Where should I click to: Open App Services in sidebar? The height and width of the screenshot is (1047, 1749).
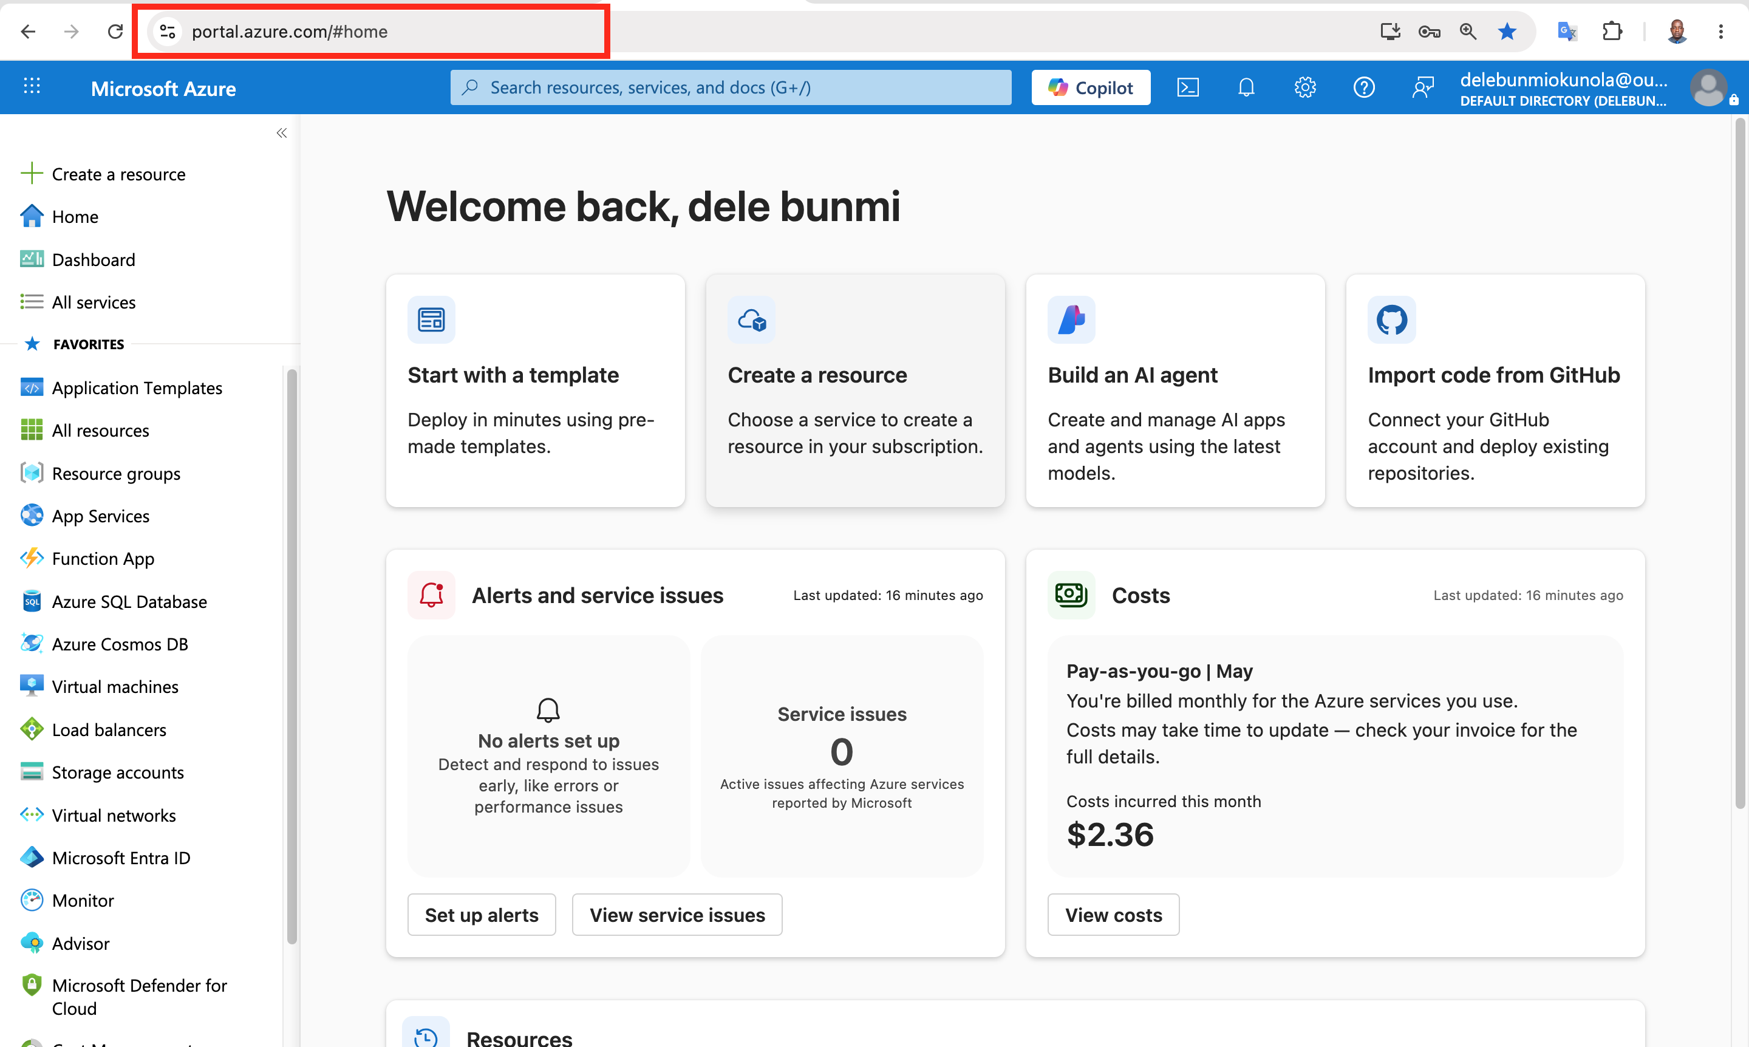click(x=84, y=516)
